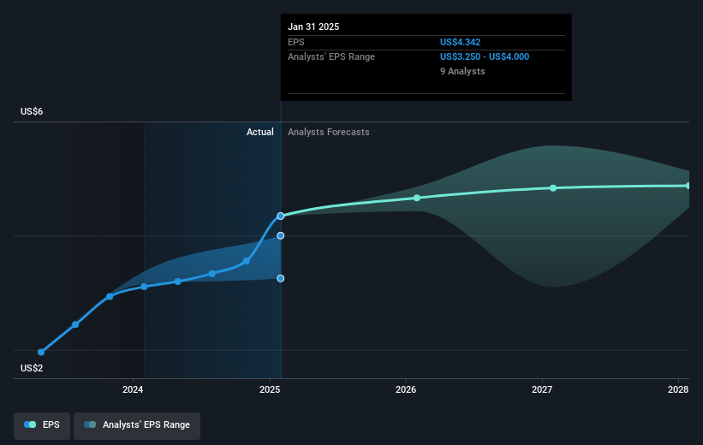Click the 2025 axis label
This screenshot has height=445, width=703.
pyautogui.click(x=270, y=389)
